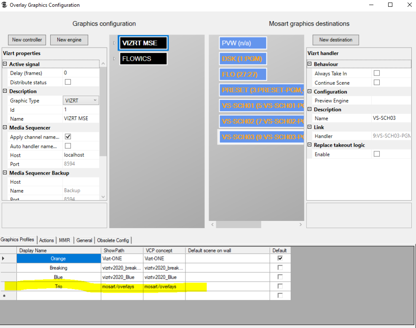Collapse the Active signal section
416x328 pixels.
click(5, 65)
